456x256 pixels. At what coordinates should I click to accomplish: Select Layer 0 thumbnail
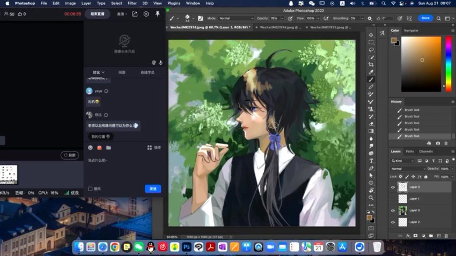(402, 210)
